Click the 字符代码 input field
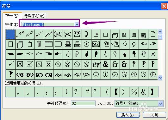The width and height of the screenshot is (168, 120). [x=83, y=103]
